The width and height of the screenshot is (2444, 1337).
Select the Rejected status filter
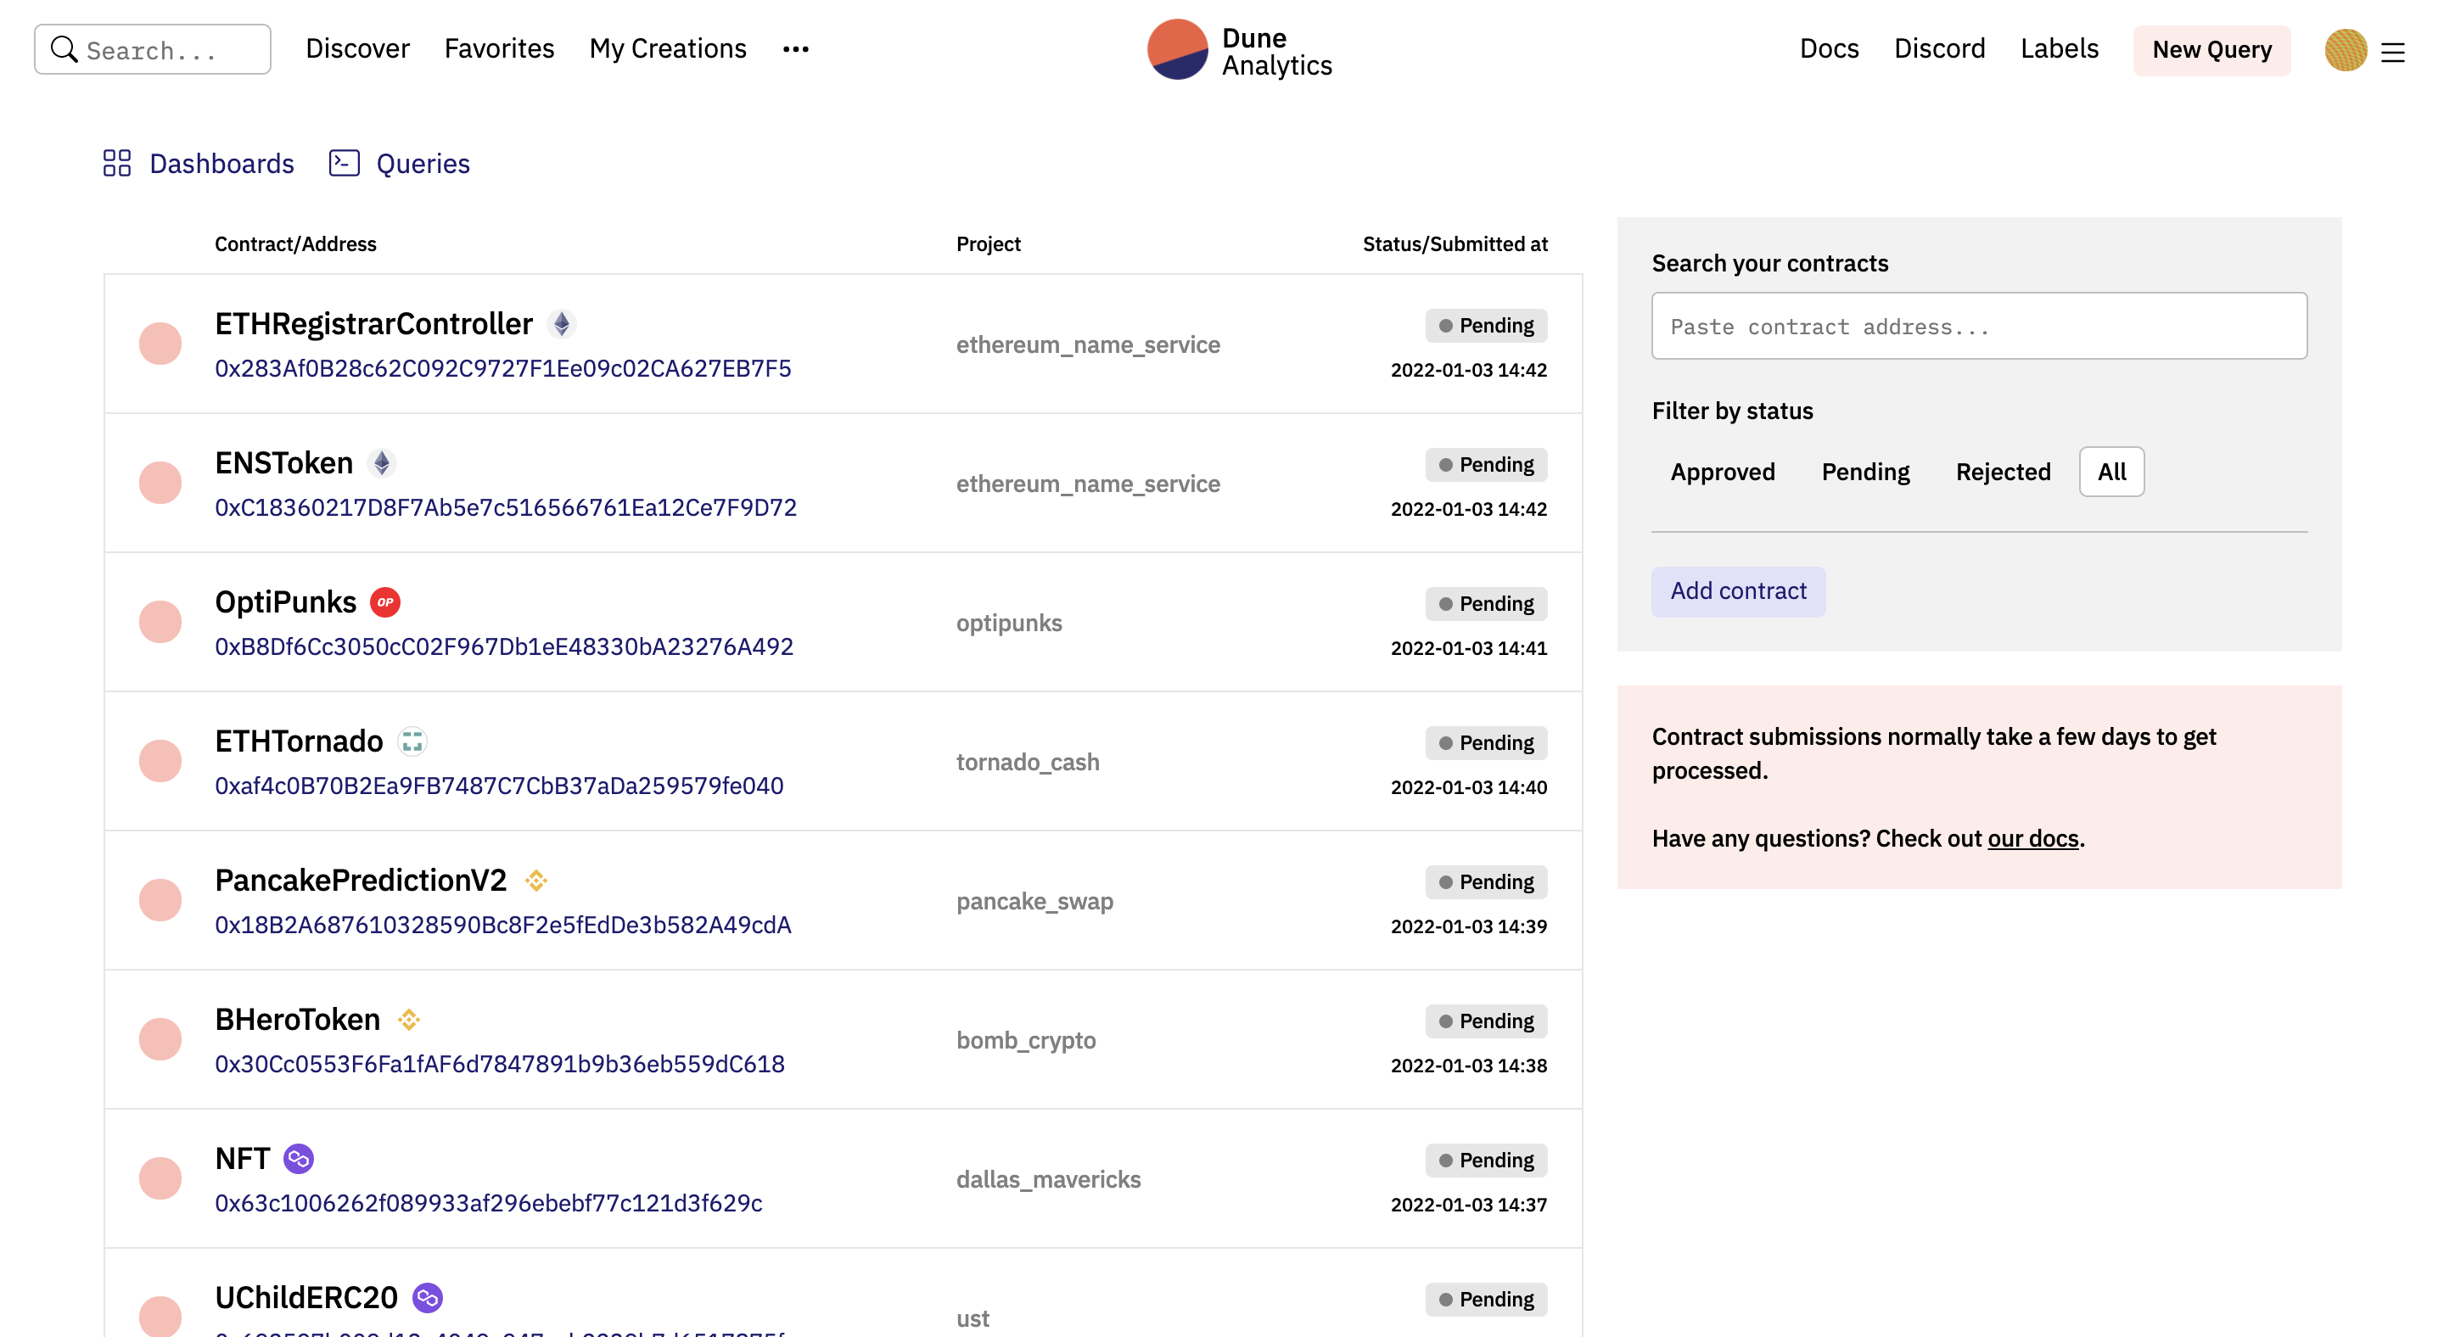click(x=2003, y=472)
